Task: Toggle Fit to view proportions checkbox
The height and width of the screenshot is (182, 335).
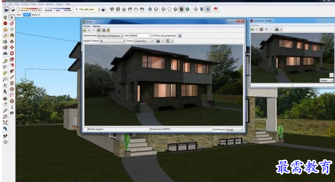Action: pos(153,36)
